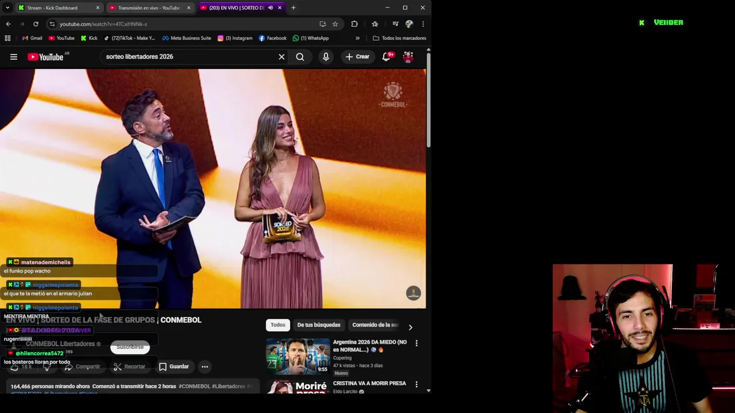Open the TikTok bookmark

pos(129,38)
